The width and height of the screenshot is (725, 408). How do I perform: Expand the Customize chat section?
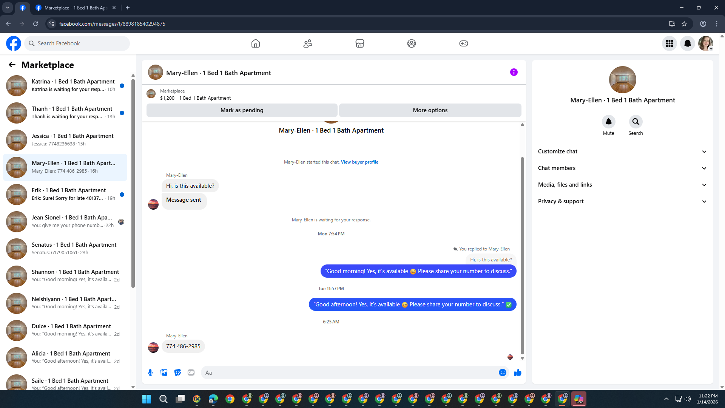[622, 151]
